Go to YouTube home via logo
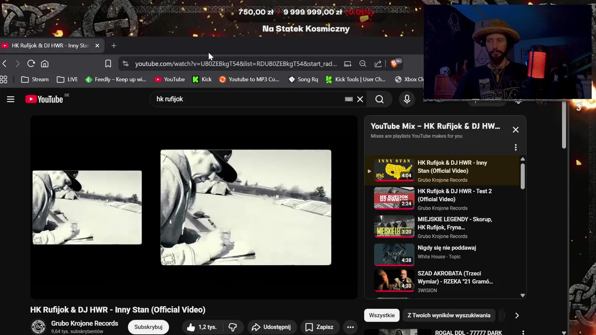Image resolution: width=596 pixels, height=335 pixels. click(44, 99)
